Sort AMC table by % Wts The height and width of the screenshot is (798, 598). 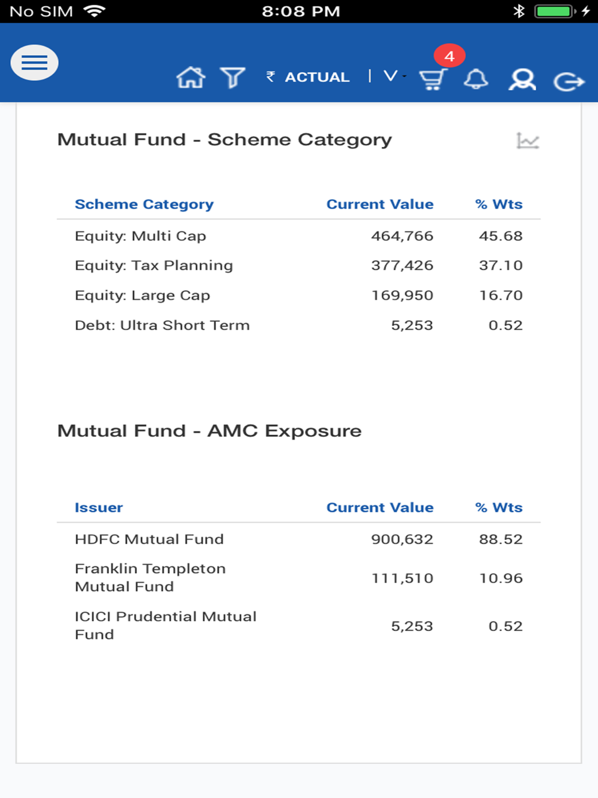click(x=499, y=508)
